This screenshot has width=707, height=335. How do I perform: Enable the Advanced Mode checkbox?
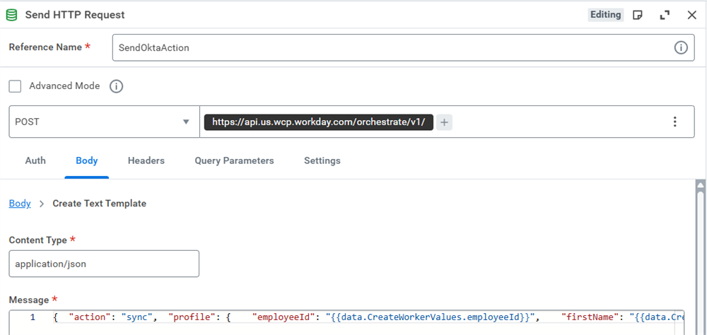pos(16,86)
